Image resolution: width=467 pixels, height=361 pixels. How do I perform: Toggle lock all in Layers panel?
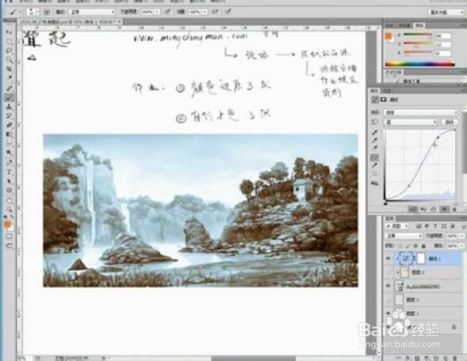click(x=423, y=246)
